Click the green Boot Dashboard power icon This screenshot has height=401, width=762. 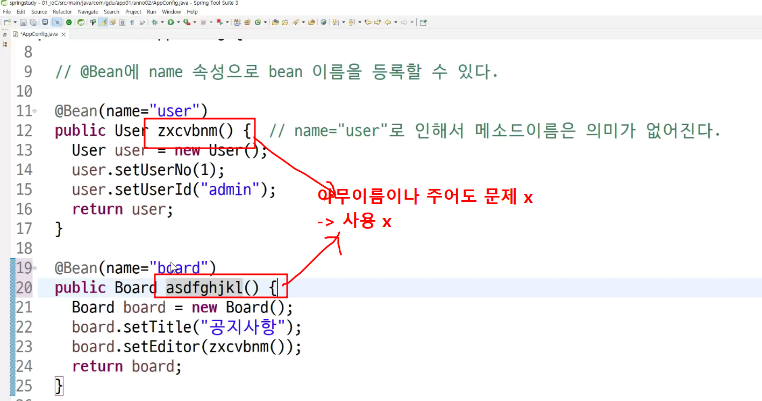pyautogui.click(x=69, y=22)
